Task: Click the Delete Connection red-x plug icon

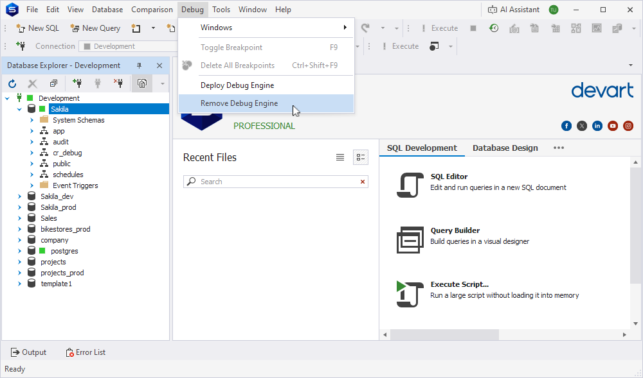Action: point(118,83)
